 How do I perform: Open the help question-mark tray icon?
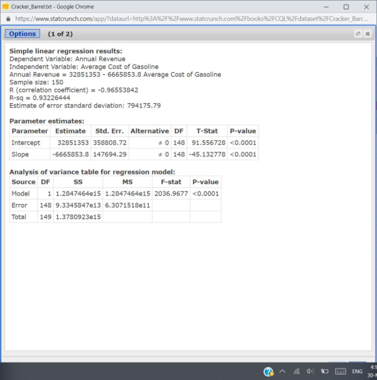click(269, 371)
